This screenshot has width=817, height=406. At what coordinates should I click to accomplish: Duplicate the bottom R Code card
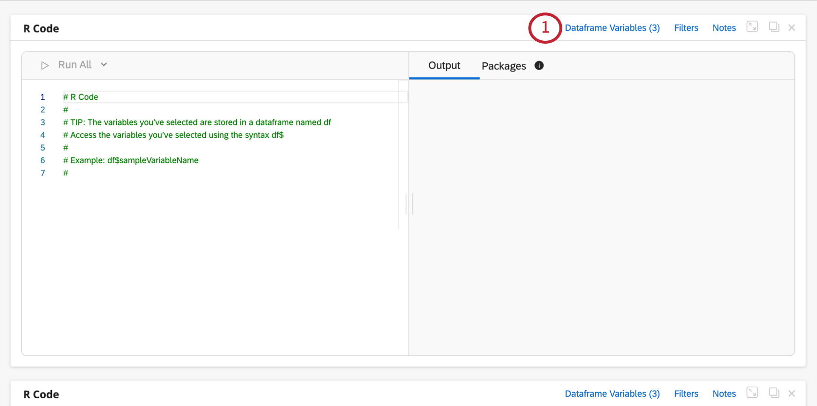point(774,393)
